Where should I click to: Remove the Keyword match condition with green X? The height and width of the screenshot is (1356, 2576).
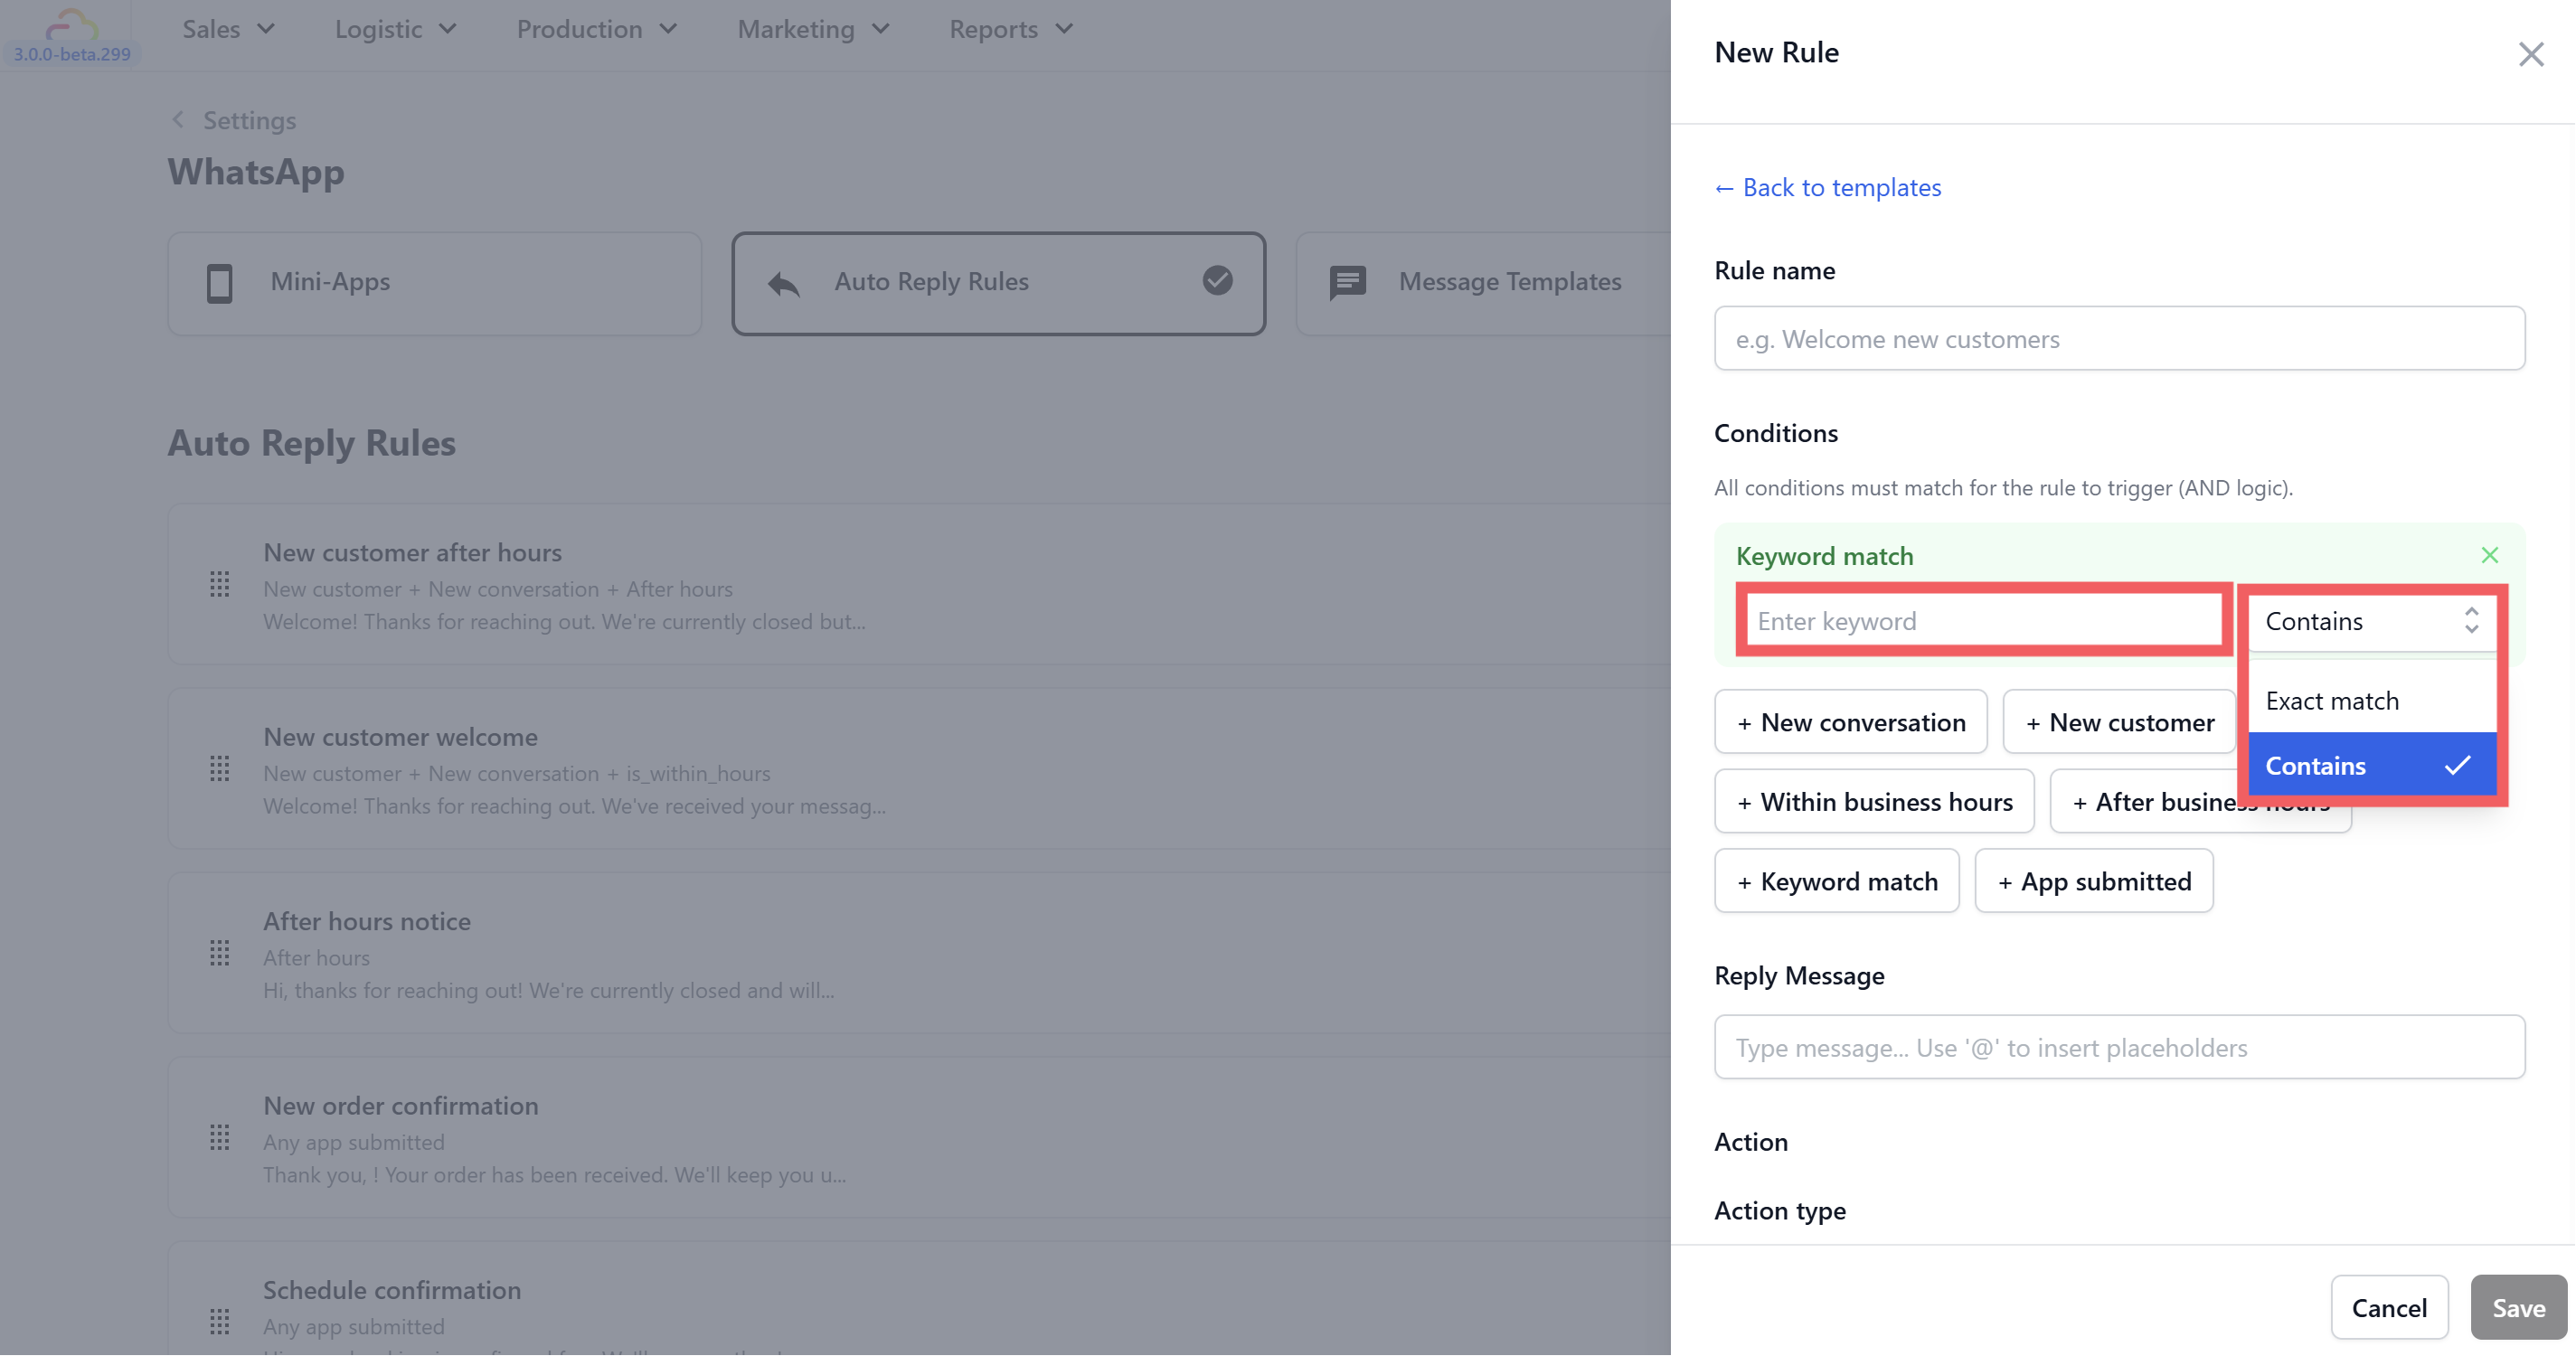(x=2489, y=555)
